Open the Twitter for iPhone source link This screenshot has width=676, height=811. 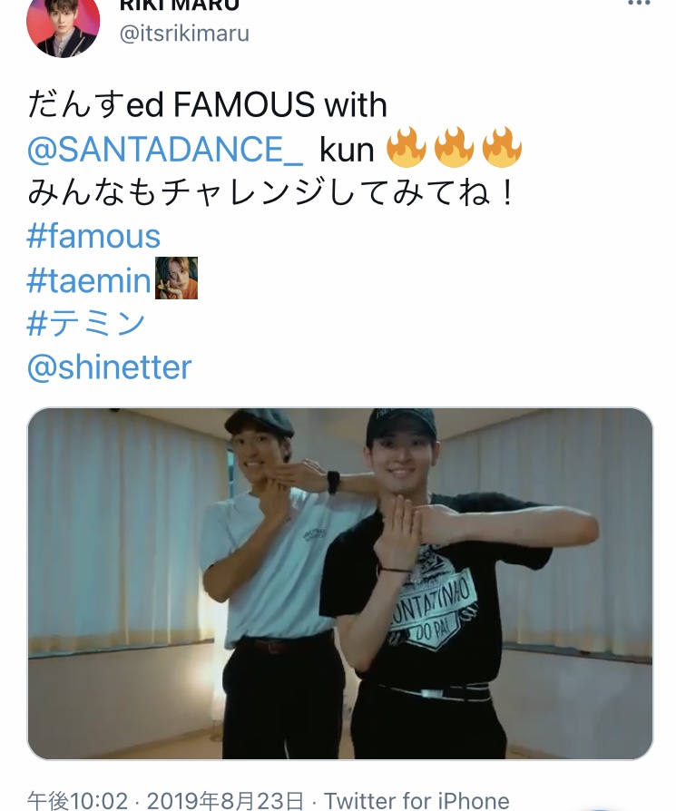coord(416,801)
